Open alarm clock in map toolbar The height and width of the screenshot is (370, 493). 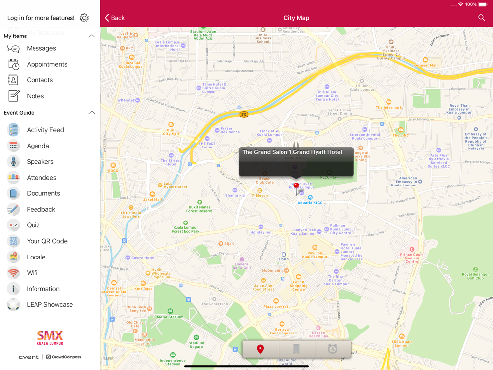(x=332, y=349)
